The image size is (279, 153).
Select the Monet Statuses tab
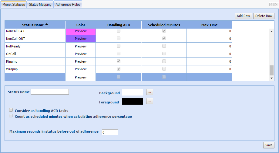pos(14,5)
